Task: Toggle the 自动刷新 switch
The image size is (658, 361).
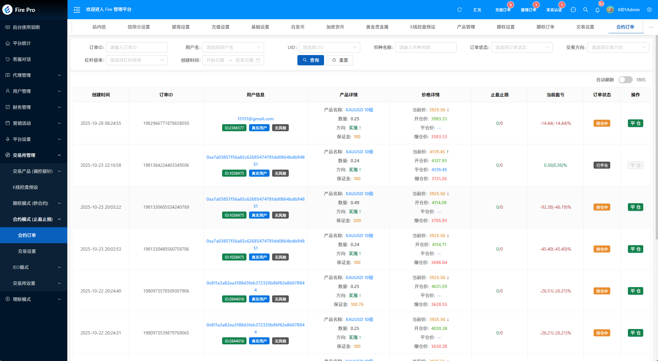Action: click(x=625, y=80)
